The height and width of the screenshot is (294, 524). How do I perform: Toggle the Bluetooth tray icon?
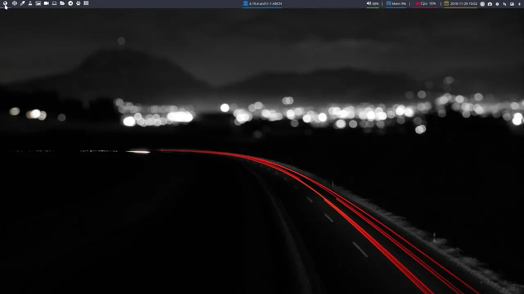coord(519,4)
